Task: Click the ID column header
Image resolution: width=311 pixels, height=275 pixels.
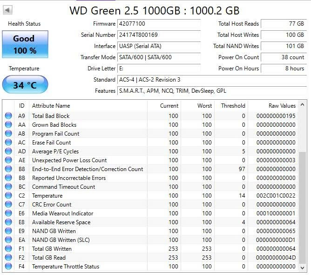Action: 21,106
